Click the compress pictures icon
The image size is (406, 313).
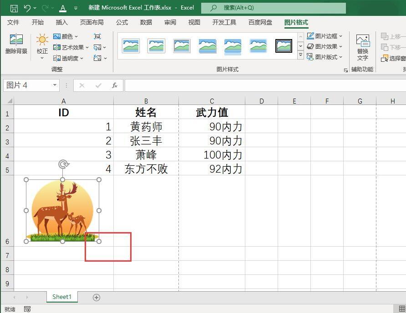click(97, 36)
